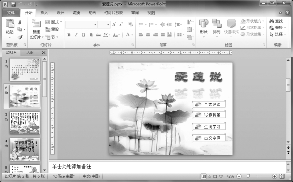Toggle Italic formatting
The image size is (293, 182).
tap(76, 35)
